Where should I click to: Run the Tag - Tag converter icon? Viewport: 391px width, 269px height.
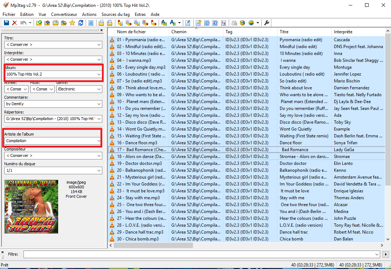click(154, 23)
